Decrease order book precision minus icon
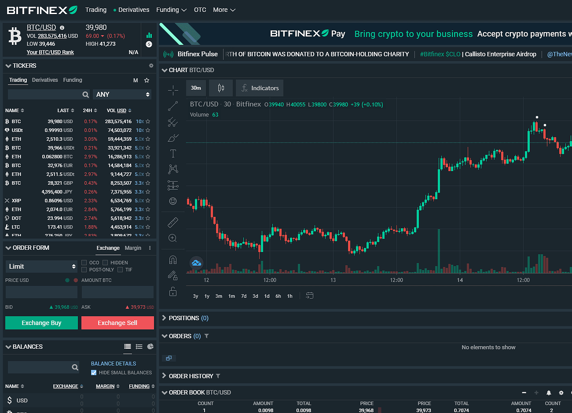This screenshot has width=572, height=413. [x=524, y=393]
